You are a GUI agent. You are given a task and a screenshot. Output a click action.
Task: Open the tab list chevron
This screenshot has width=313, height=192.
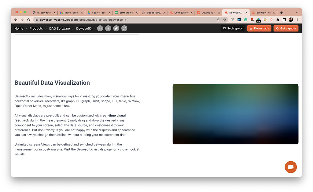(x=297, y=12)
